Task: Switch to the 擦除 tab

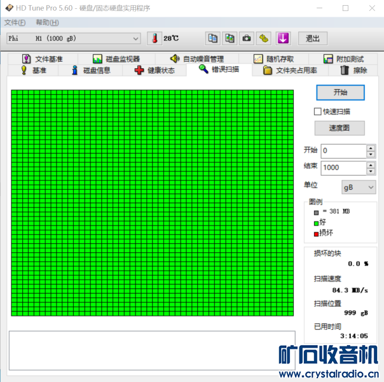Action: pos(353,71)
